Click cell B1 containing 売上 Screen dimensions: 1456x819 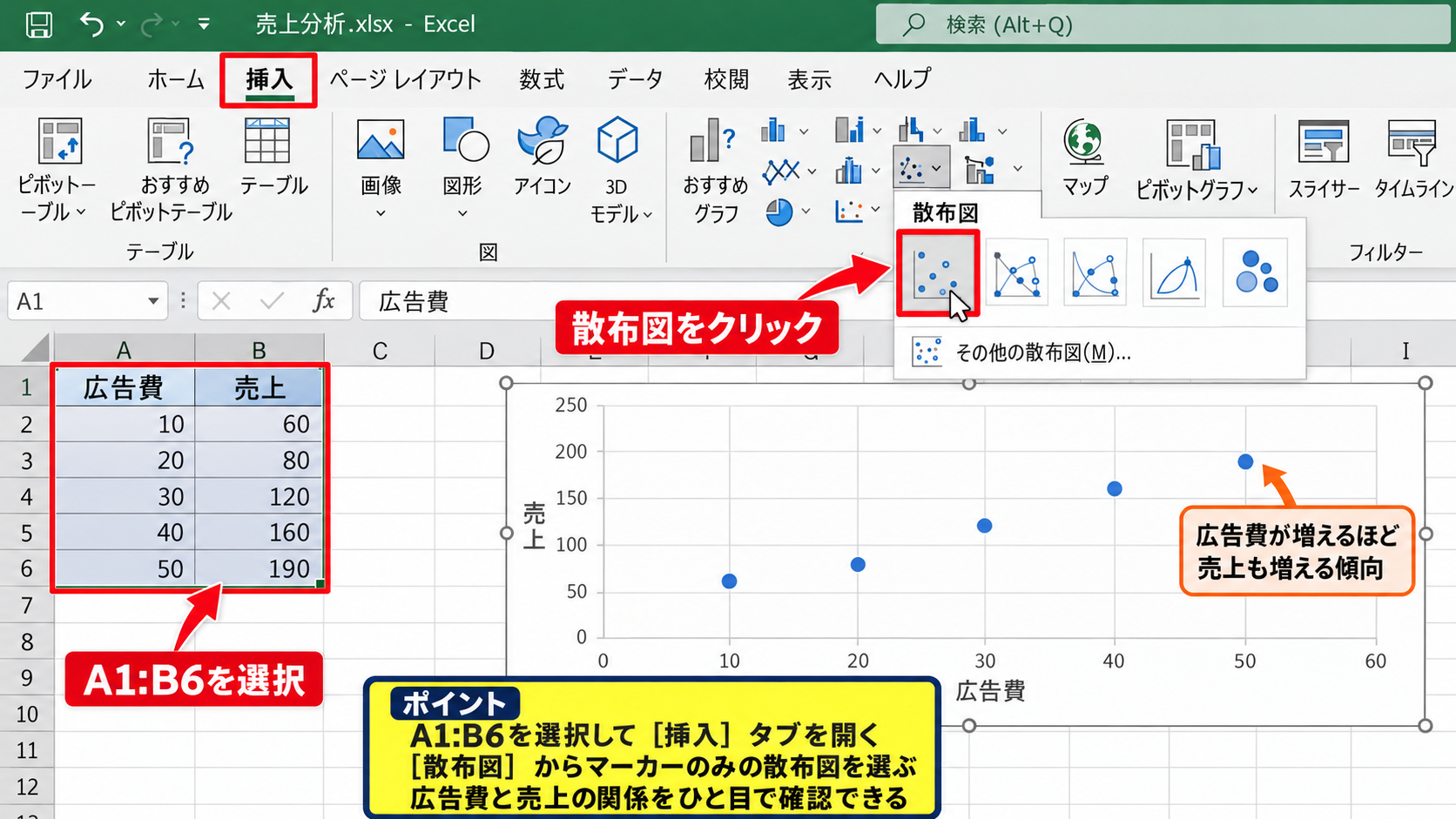click(259, 387)
